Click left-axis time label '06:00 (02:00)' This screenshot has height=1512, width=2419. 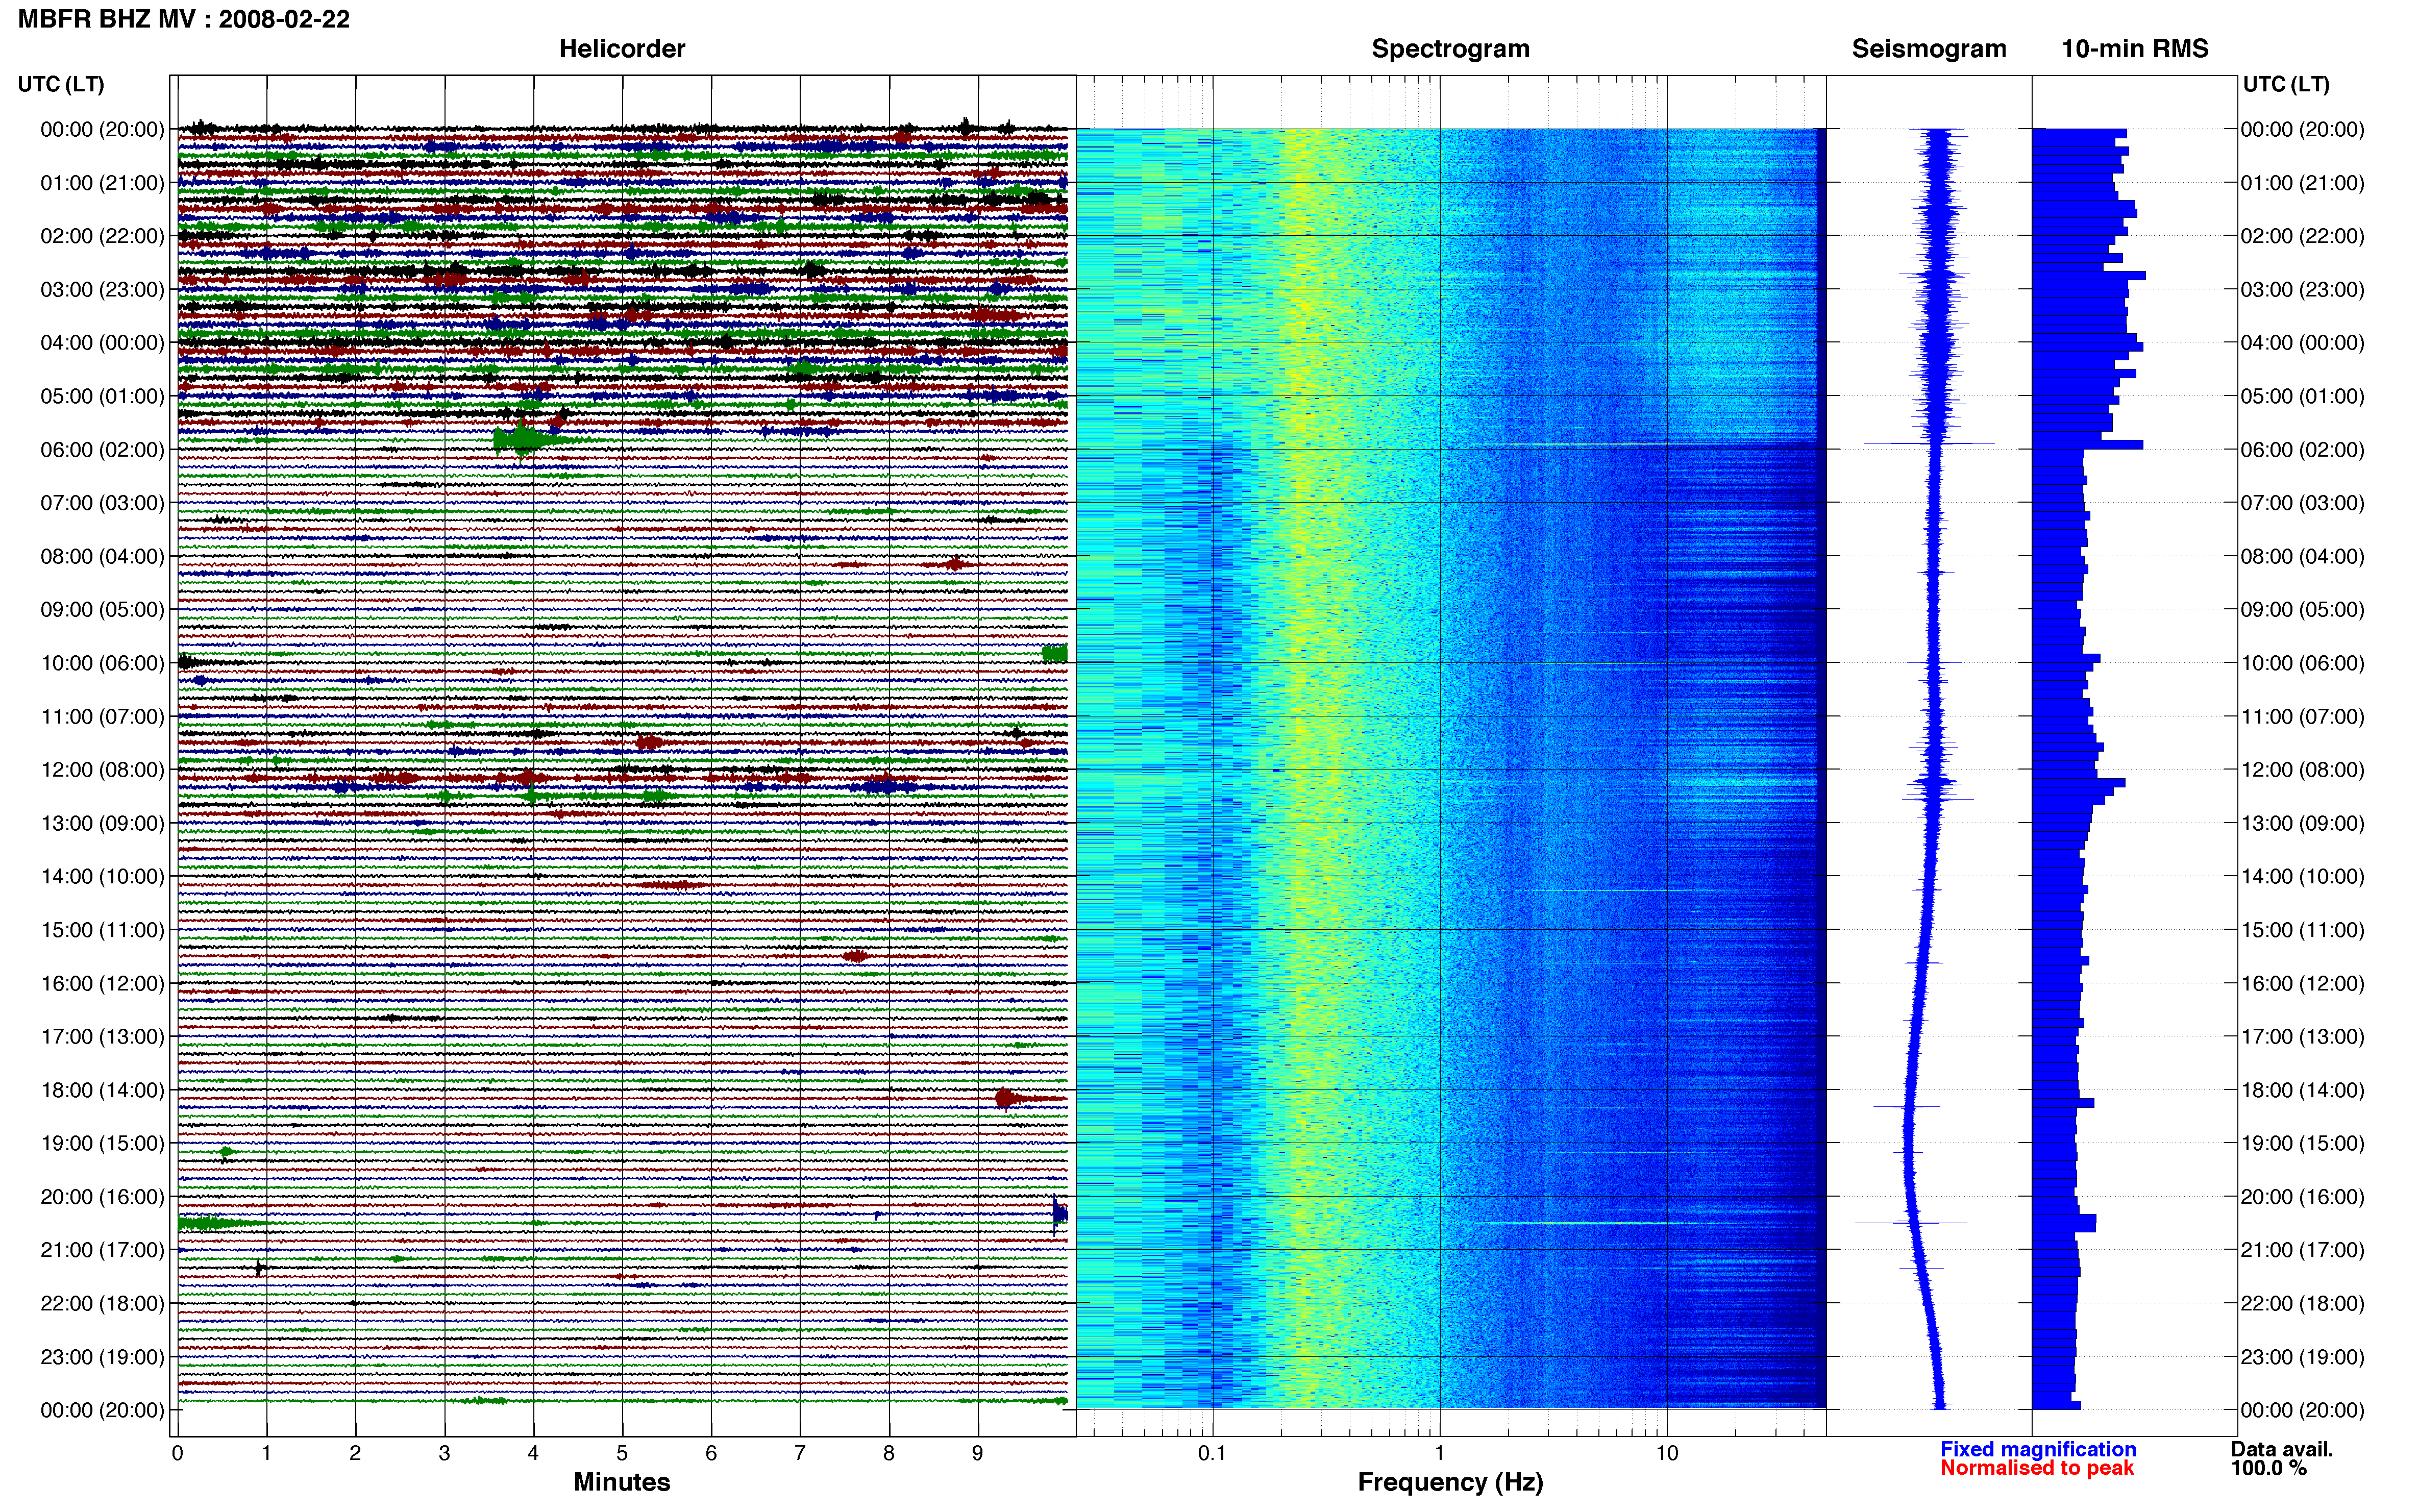coord(102,450)
